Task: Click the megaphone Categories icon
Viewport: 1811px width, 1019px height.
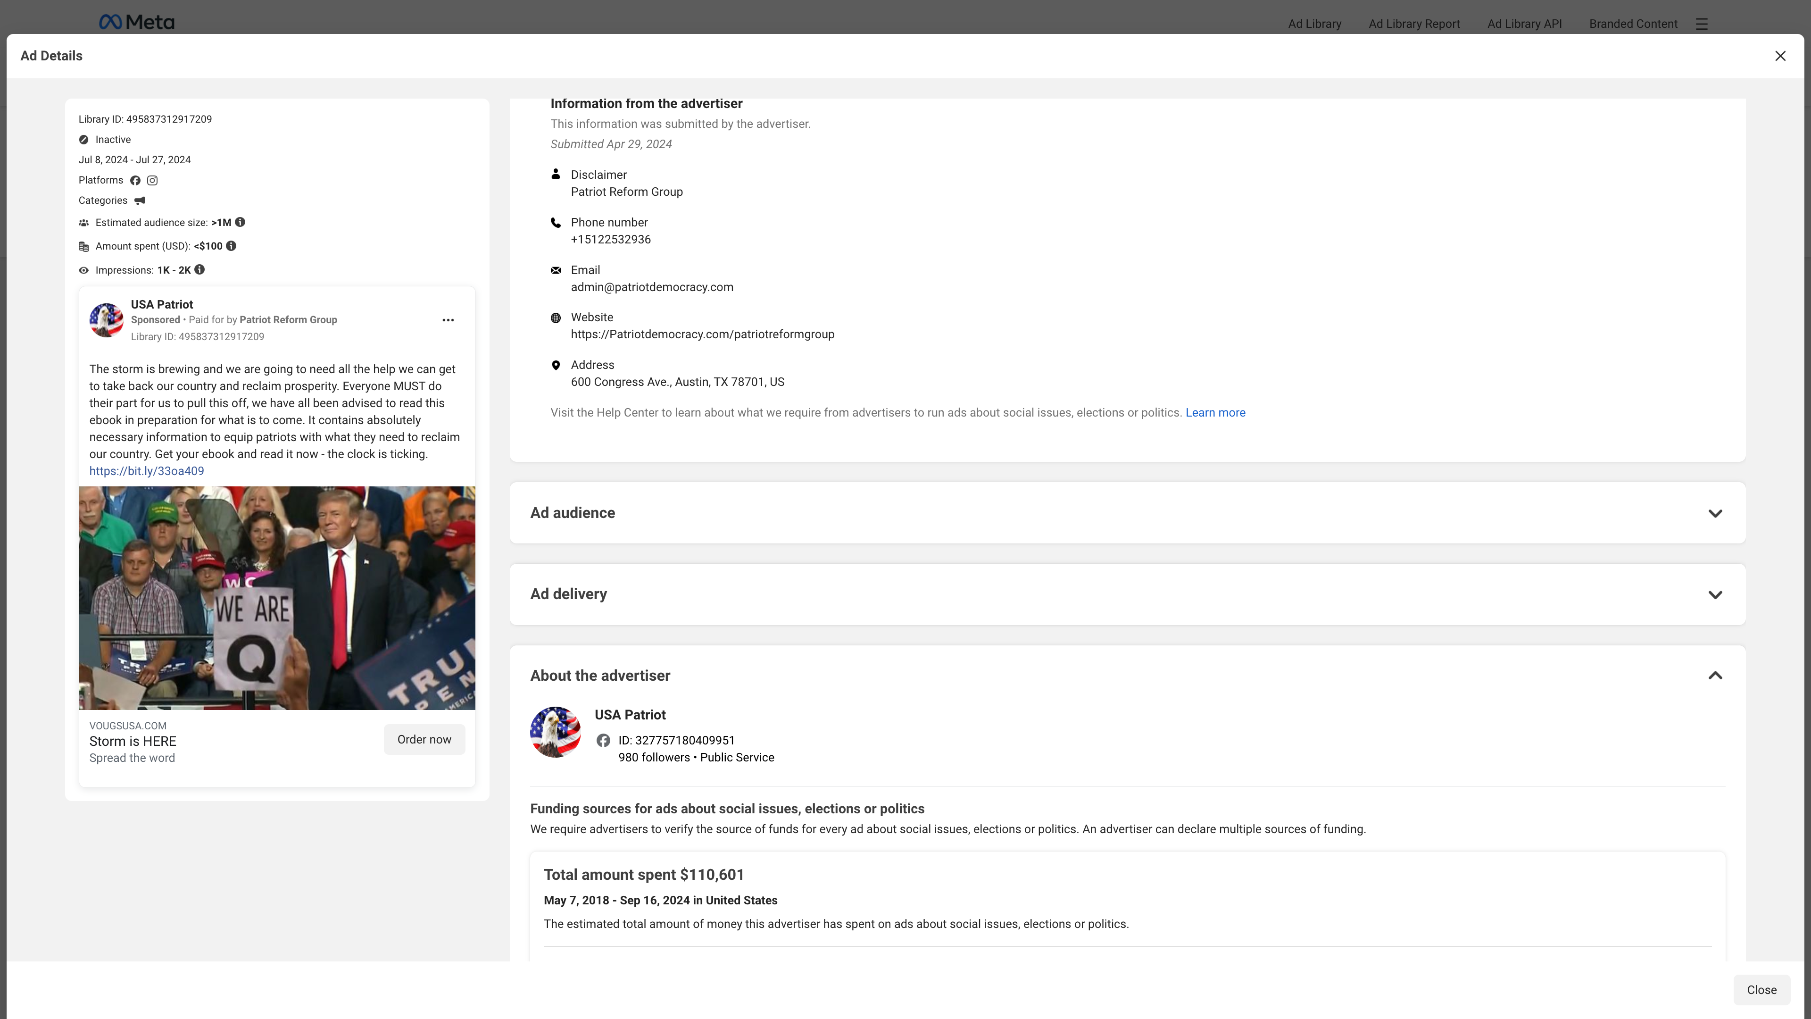Action: pos(140,201)
